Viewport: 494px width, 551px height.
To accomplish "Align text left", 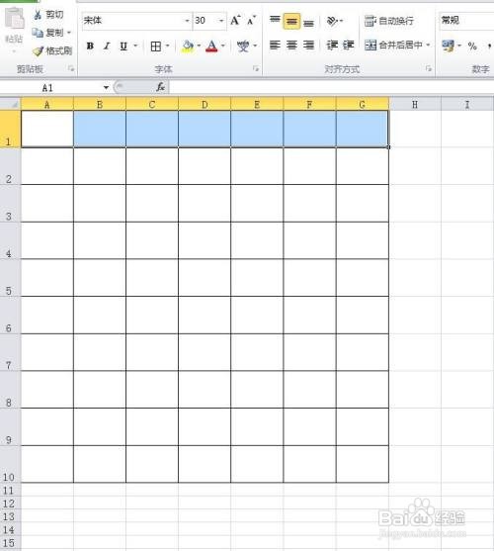I will (x=275, y=45).
